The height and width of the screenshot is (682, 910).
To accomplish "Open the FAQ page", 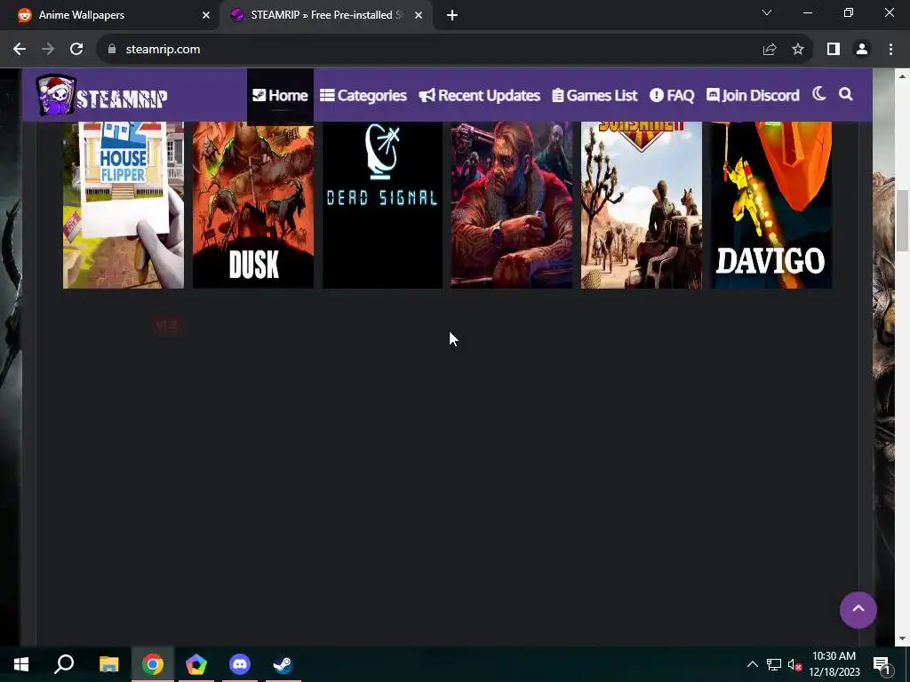I will pos(672,95).
